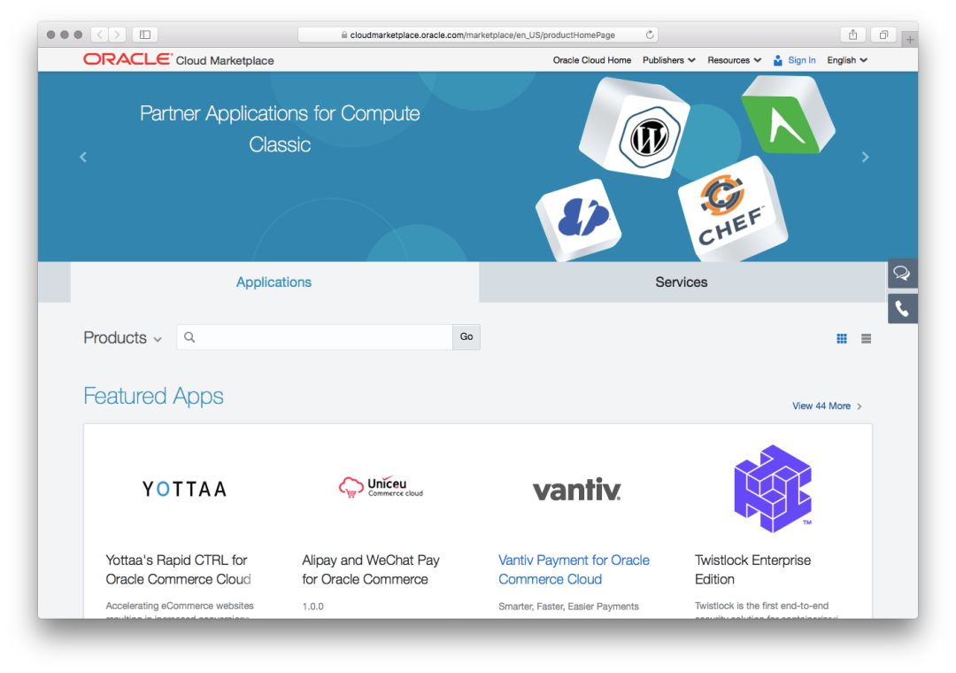Viewport: 956px width, 673px height.
Task: Reload the page with the refresh icon
Action: click(650, 35)
